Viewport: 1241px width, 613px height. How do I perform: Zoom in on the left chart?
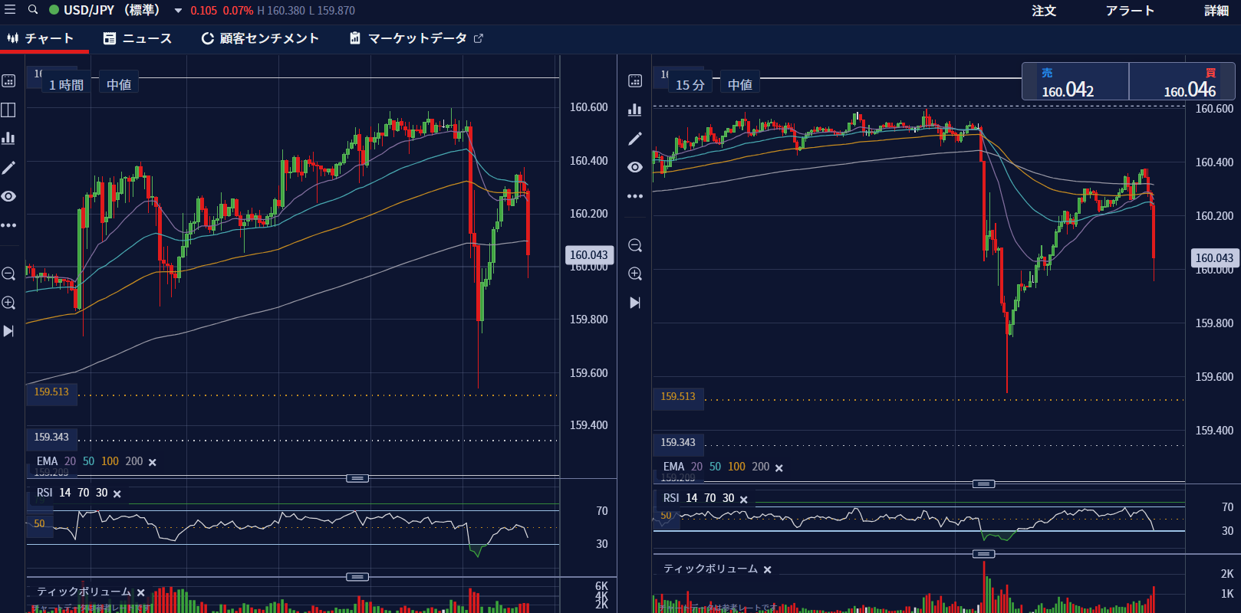point(8,303)
